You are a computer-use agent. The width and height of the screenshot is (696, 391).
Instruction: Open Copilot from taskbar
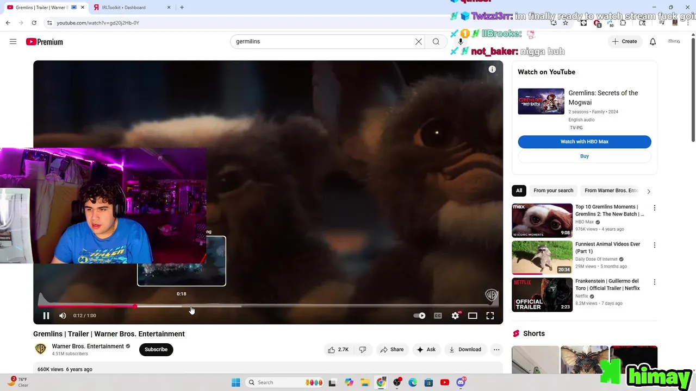[349, 382]
